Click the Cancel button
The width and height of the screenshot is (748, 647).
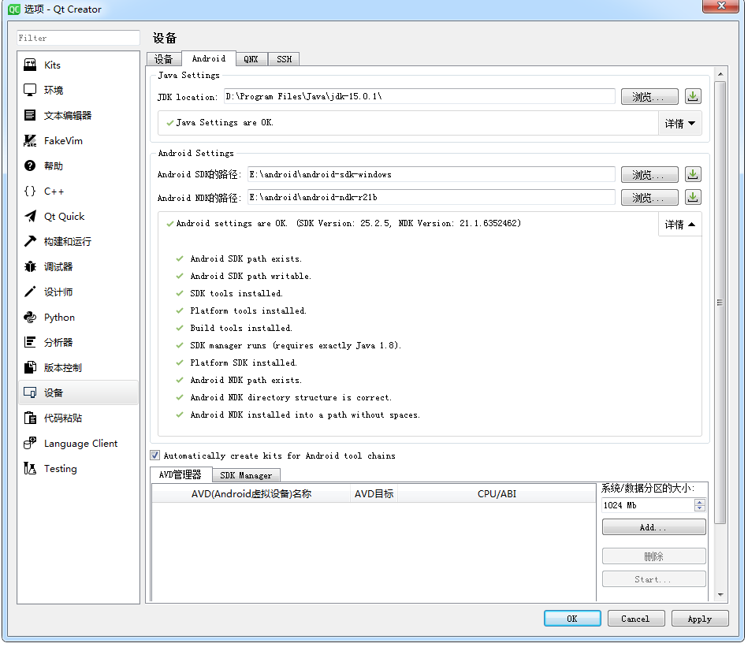point(635,619)
